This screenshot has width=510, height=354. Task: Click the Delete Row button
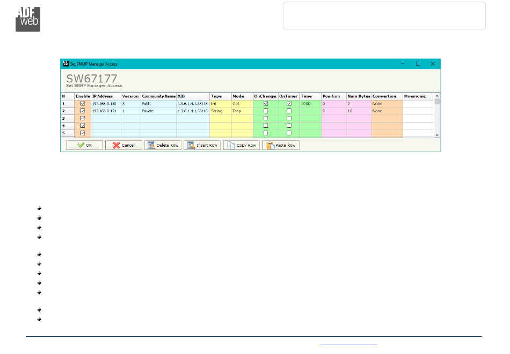[x=163, y=146]
